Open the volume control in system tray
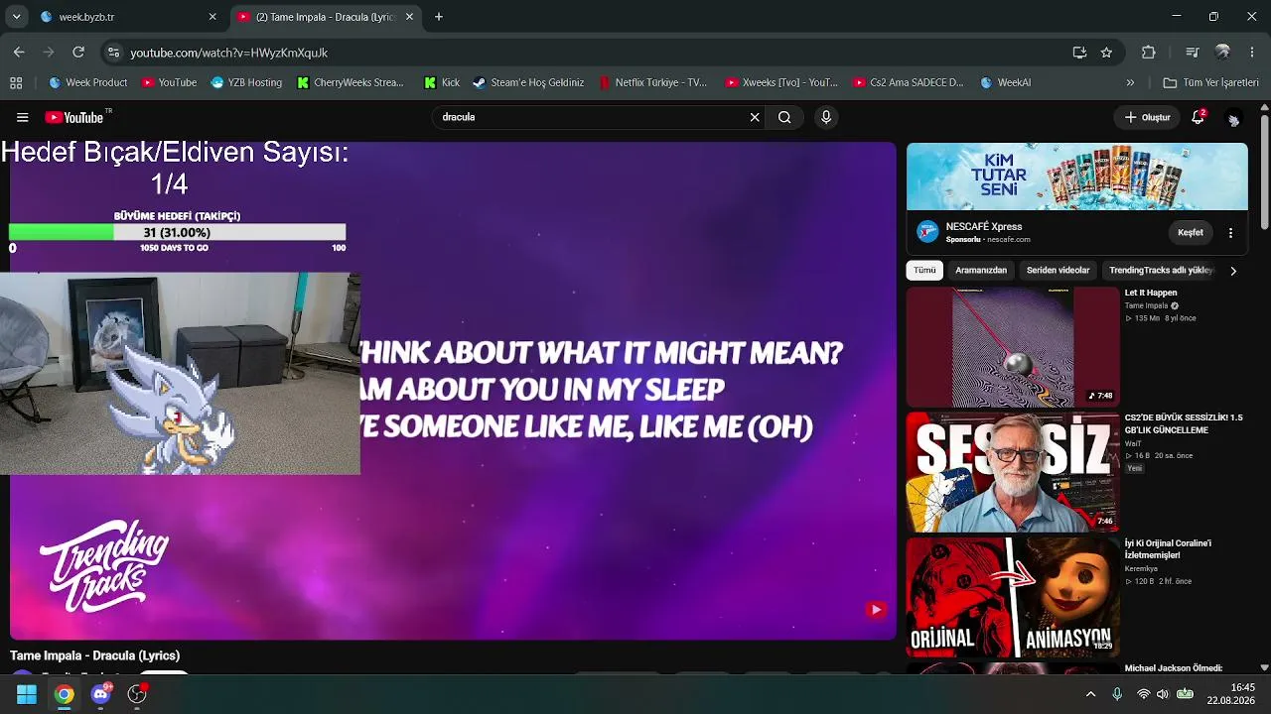 point(1163,694)
